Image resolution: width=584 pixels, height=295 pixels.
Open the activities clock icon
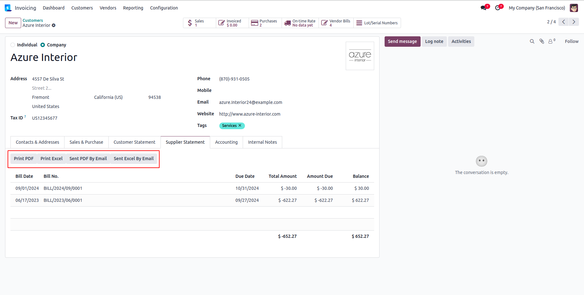(498, 8)
